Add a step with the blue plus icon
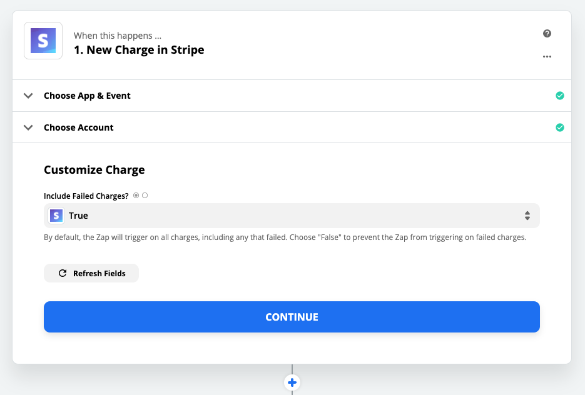585x395 pixels. (292, 382)
